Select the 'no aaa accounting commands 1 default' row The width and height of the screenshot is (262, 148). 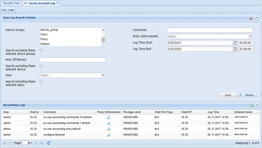point(131,123)
